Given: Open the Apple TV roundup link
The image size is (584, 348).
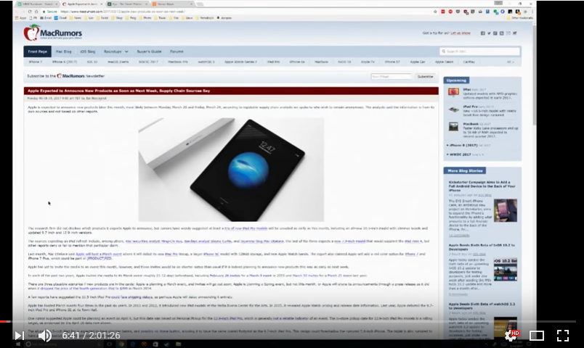Looking at the screenshot, I should (x=368, y=62).
